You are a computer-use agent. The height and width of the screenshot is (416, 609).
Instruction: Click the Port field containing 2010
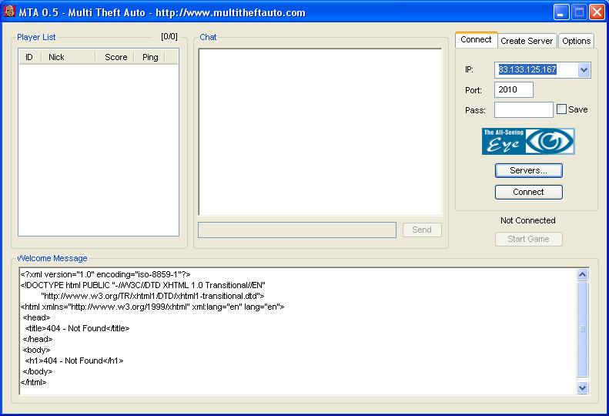pyautogui.click(x=514, y=90)
